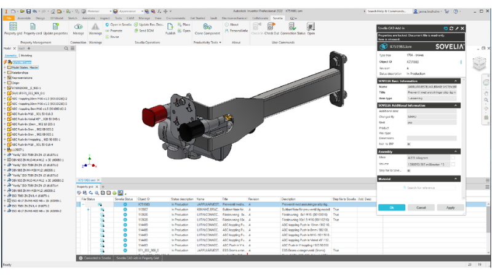Open the Productivity Tools dropdown
492x276 pixels.
coord(207,42)
